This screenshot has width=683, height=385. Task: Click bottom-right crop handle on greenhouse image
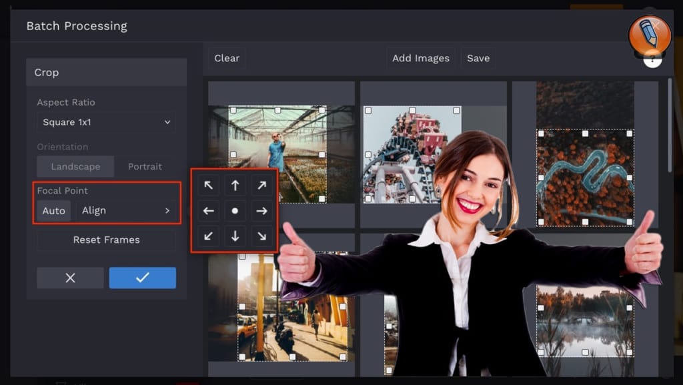coord(322,199)
